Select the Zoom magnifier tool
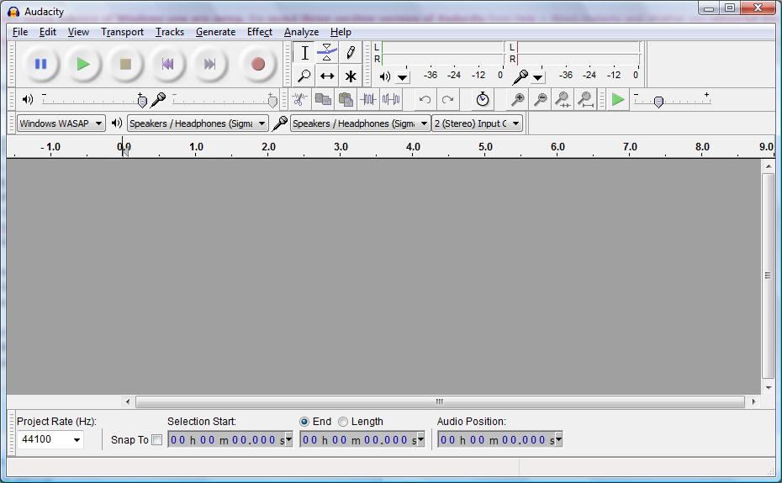This screenshot has height=483, width=782. point(304,76)
